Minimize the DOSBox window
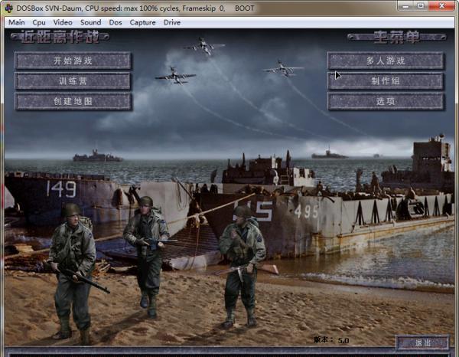 (x=405, y=5)
